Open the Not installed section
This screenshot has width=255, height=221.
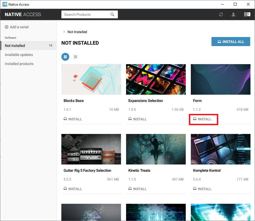pos(29,45)
